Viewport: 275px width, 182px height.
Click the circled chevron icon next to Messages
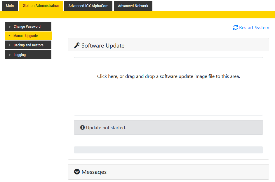[77, 172]
